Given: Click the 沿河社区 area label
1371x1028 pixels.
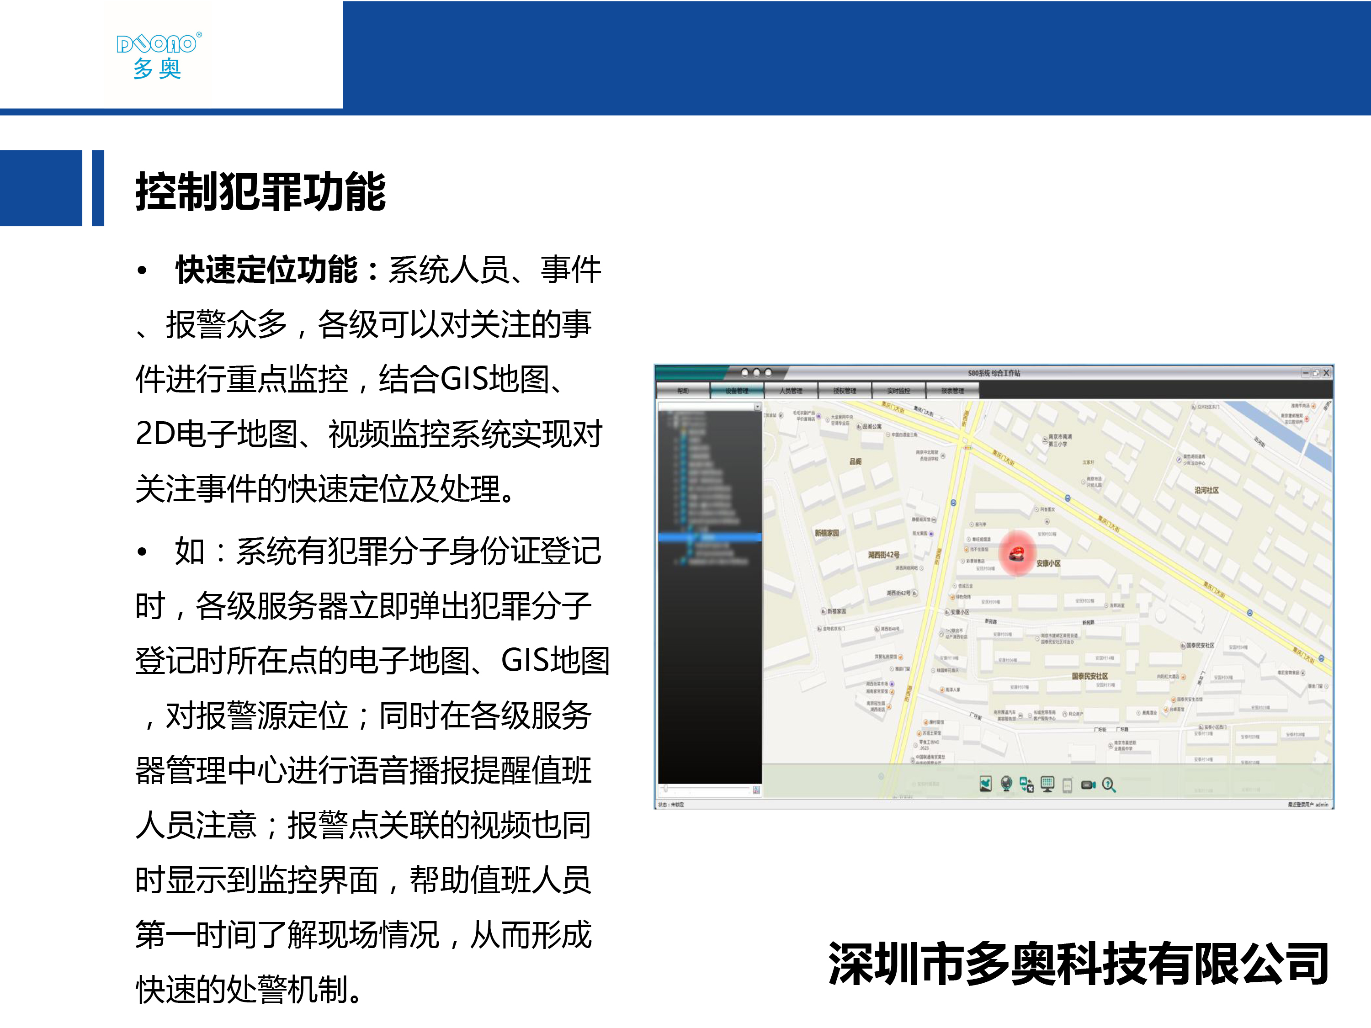Looking at the screenshot, I should click(x=1207, y=490).
